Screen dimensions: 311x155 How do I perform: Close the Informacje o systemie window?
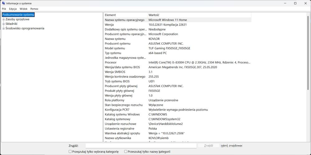(305, 3)
